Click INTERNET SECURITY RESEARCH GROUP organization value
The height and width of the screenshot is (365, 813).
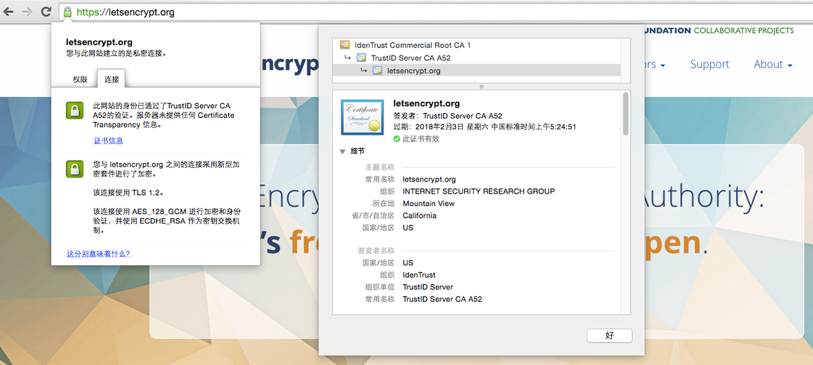[478, 191]
